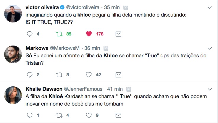
Task: Undo retweet on victor oliveira's tweet
Action: pos(59,34)
